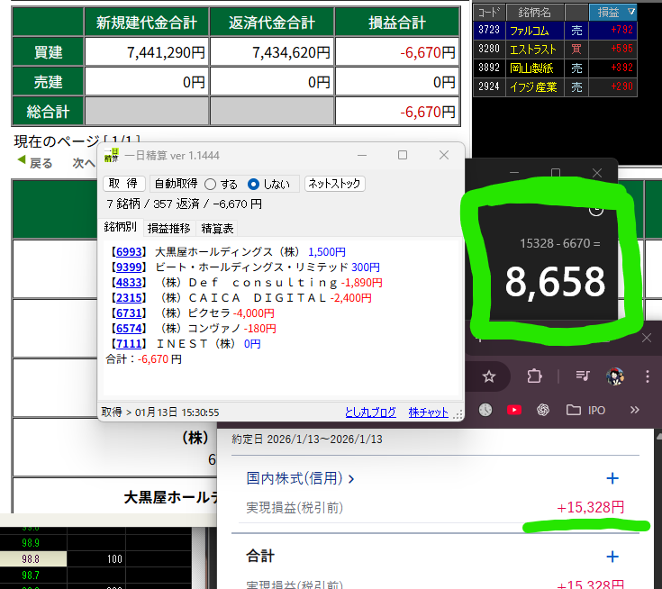This screenshot has height=589, width=662.
Task: Click the bookmark star icon in browser
Action: tap(489, 376)
